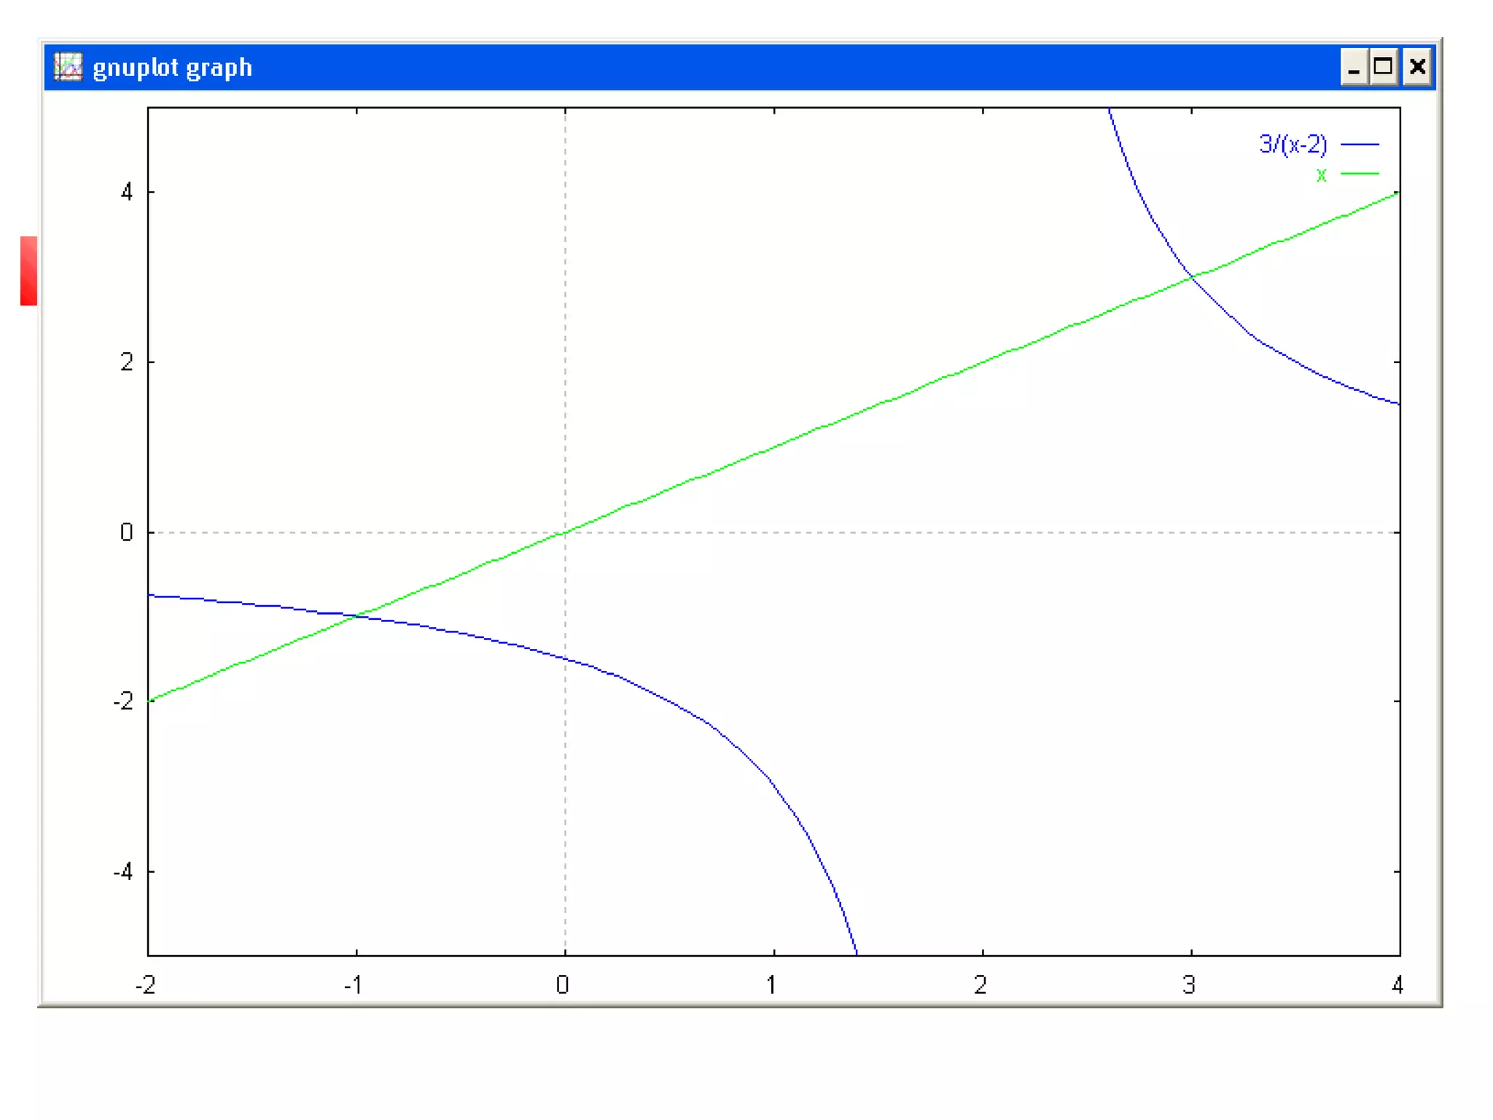Click the x-axis tick label -1
Screen dimensions: 1493x1120
354,985
